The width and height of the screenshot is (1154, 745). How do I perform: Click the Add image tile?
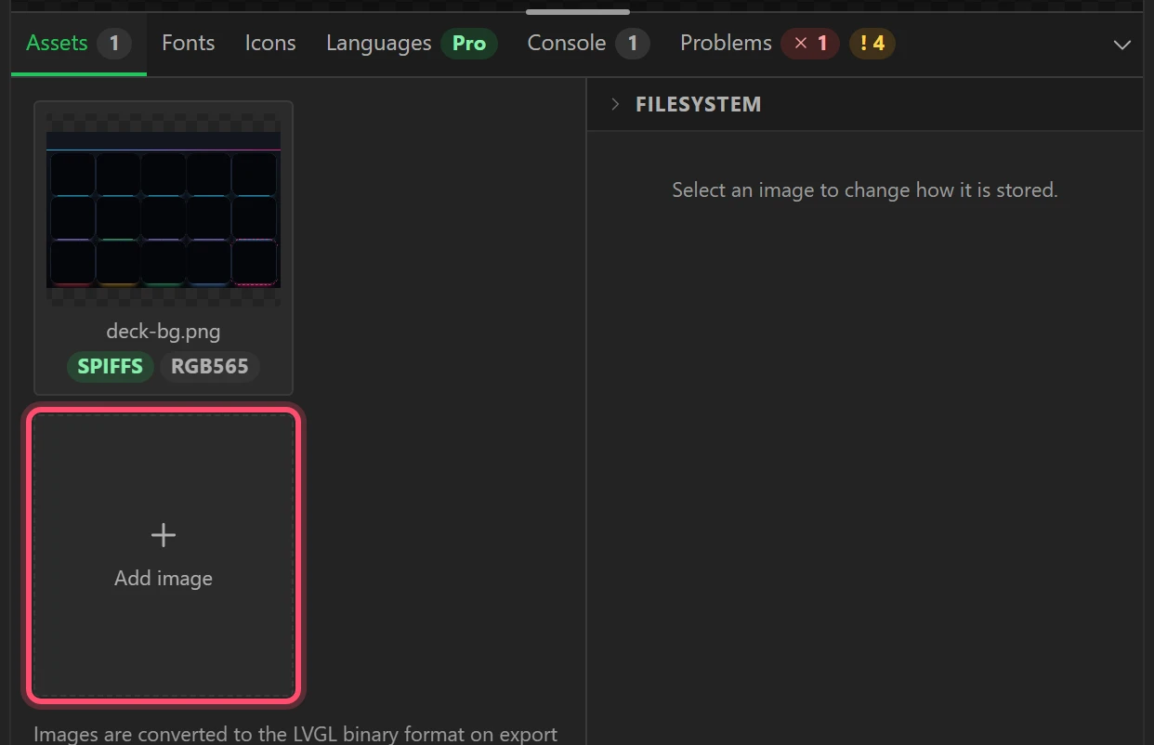(164, 555)
